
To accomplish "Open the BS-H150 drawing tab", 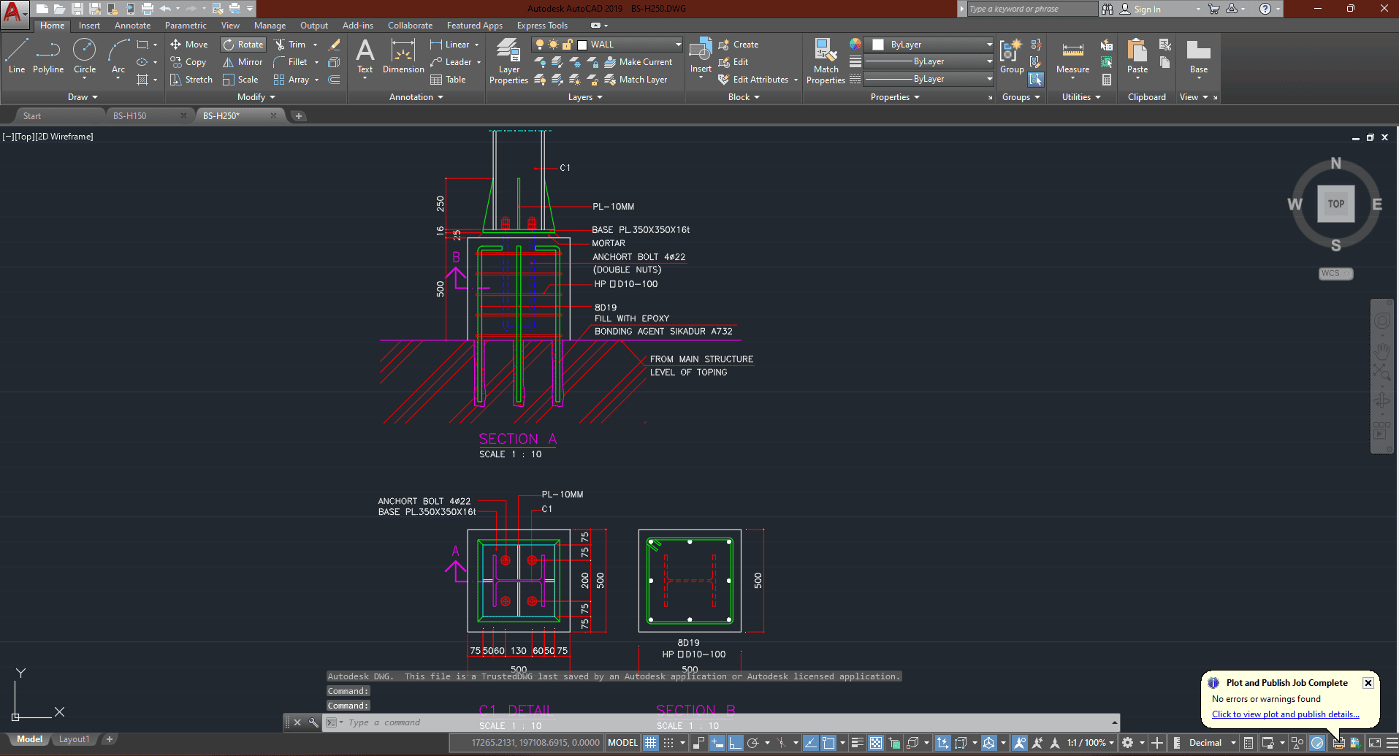I will pos(130,115).
